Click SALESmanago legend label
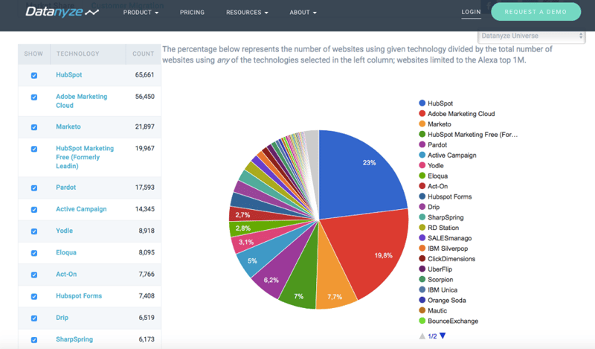This screenshot has height=349, width=595. coord(450,238)
